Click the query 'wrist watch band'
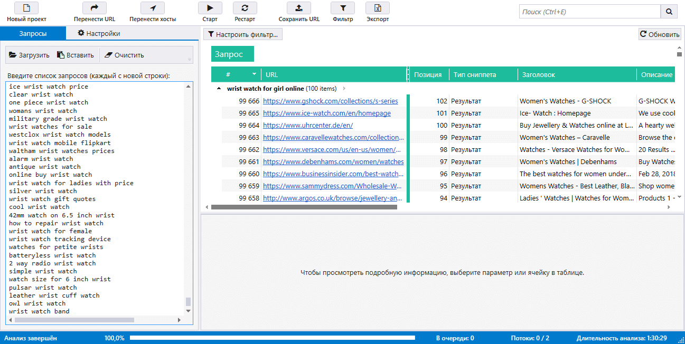This screenshot has height=344, width=685. [39, 311]
